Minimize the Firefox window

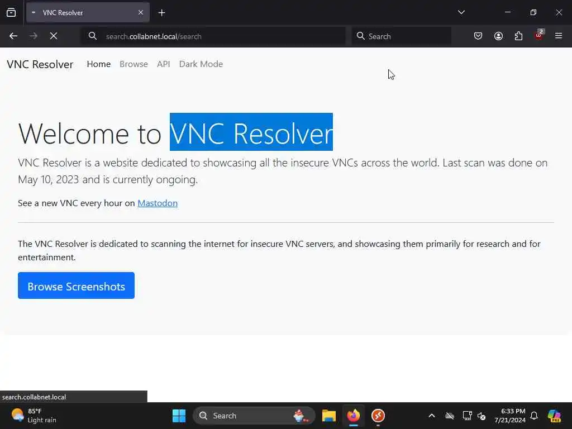click(507, 12)
